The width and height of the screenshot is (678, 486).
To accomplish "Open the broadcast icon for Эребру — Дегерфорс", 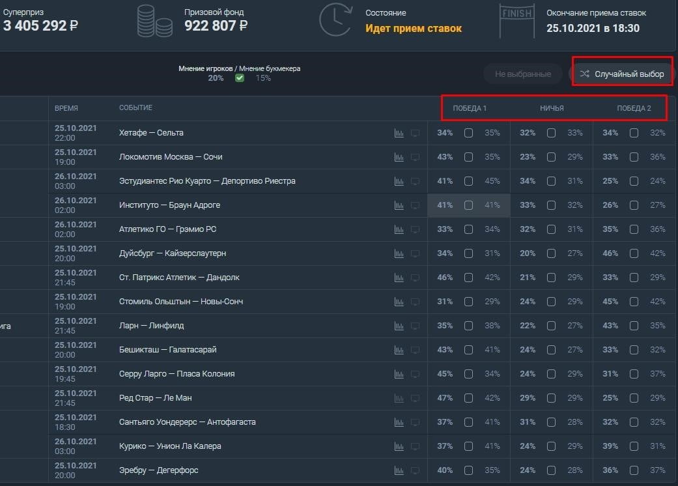I will click(416, 470).
